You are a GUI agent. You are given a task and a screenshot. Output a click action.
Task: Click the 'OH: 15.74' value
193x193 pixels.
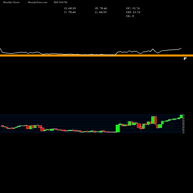pyautogui.click(x=133, y=12)
